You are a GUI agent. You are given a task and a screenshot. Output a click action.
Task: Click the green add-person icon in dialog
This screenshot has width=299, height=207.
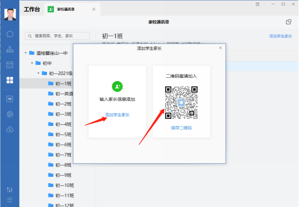(x=117, y=86)
